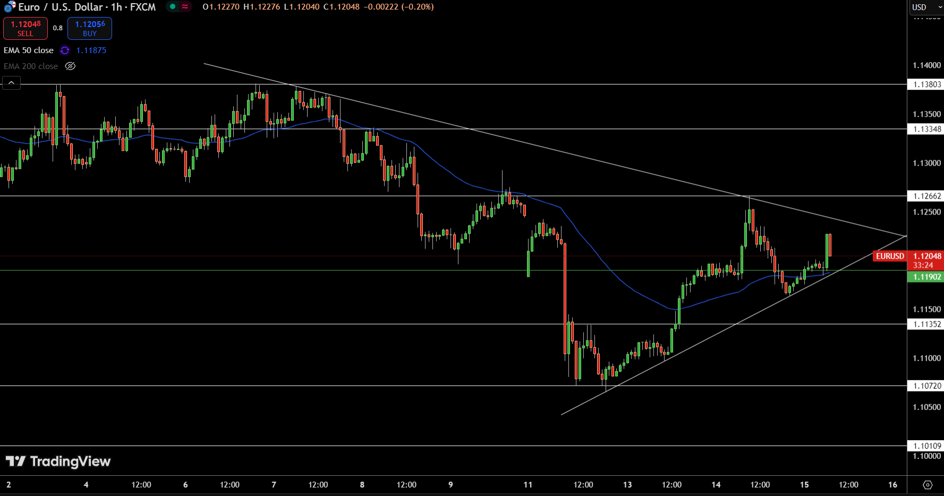Click the countdown timer 33:24 label
Viewport: 944px width, 496px height.
923,265
